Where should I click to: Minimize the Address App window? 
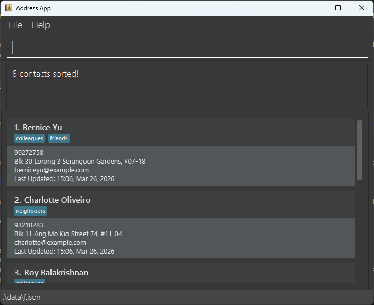point(314,8)
